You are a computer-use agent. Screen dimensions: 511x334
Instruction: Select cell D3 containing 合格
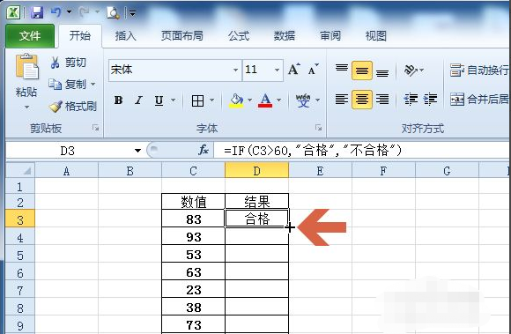(x=256, y=219)
